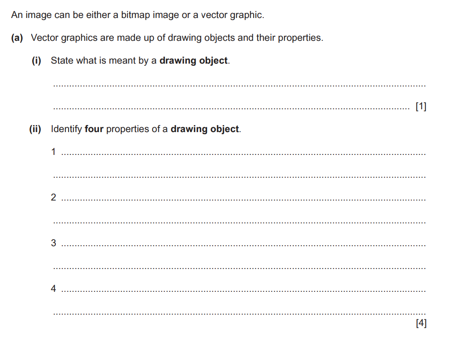
Task: Click the (a) question label
Action: [x=17, y=38]
